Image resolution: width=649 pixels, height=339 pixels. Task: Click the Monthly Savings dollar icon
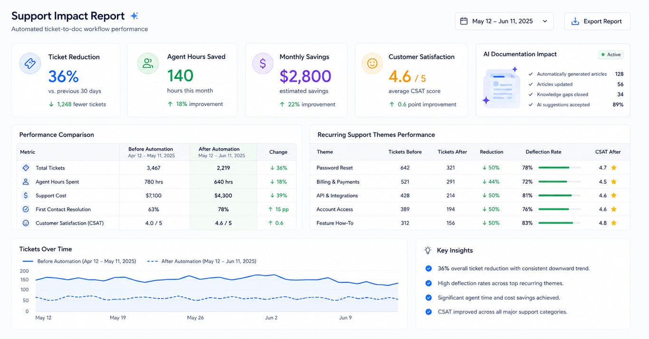(263, 63)
